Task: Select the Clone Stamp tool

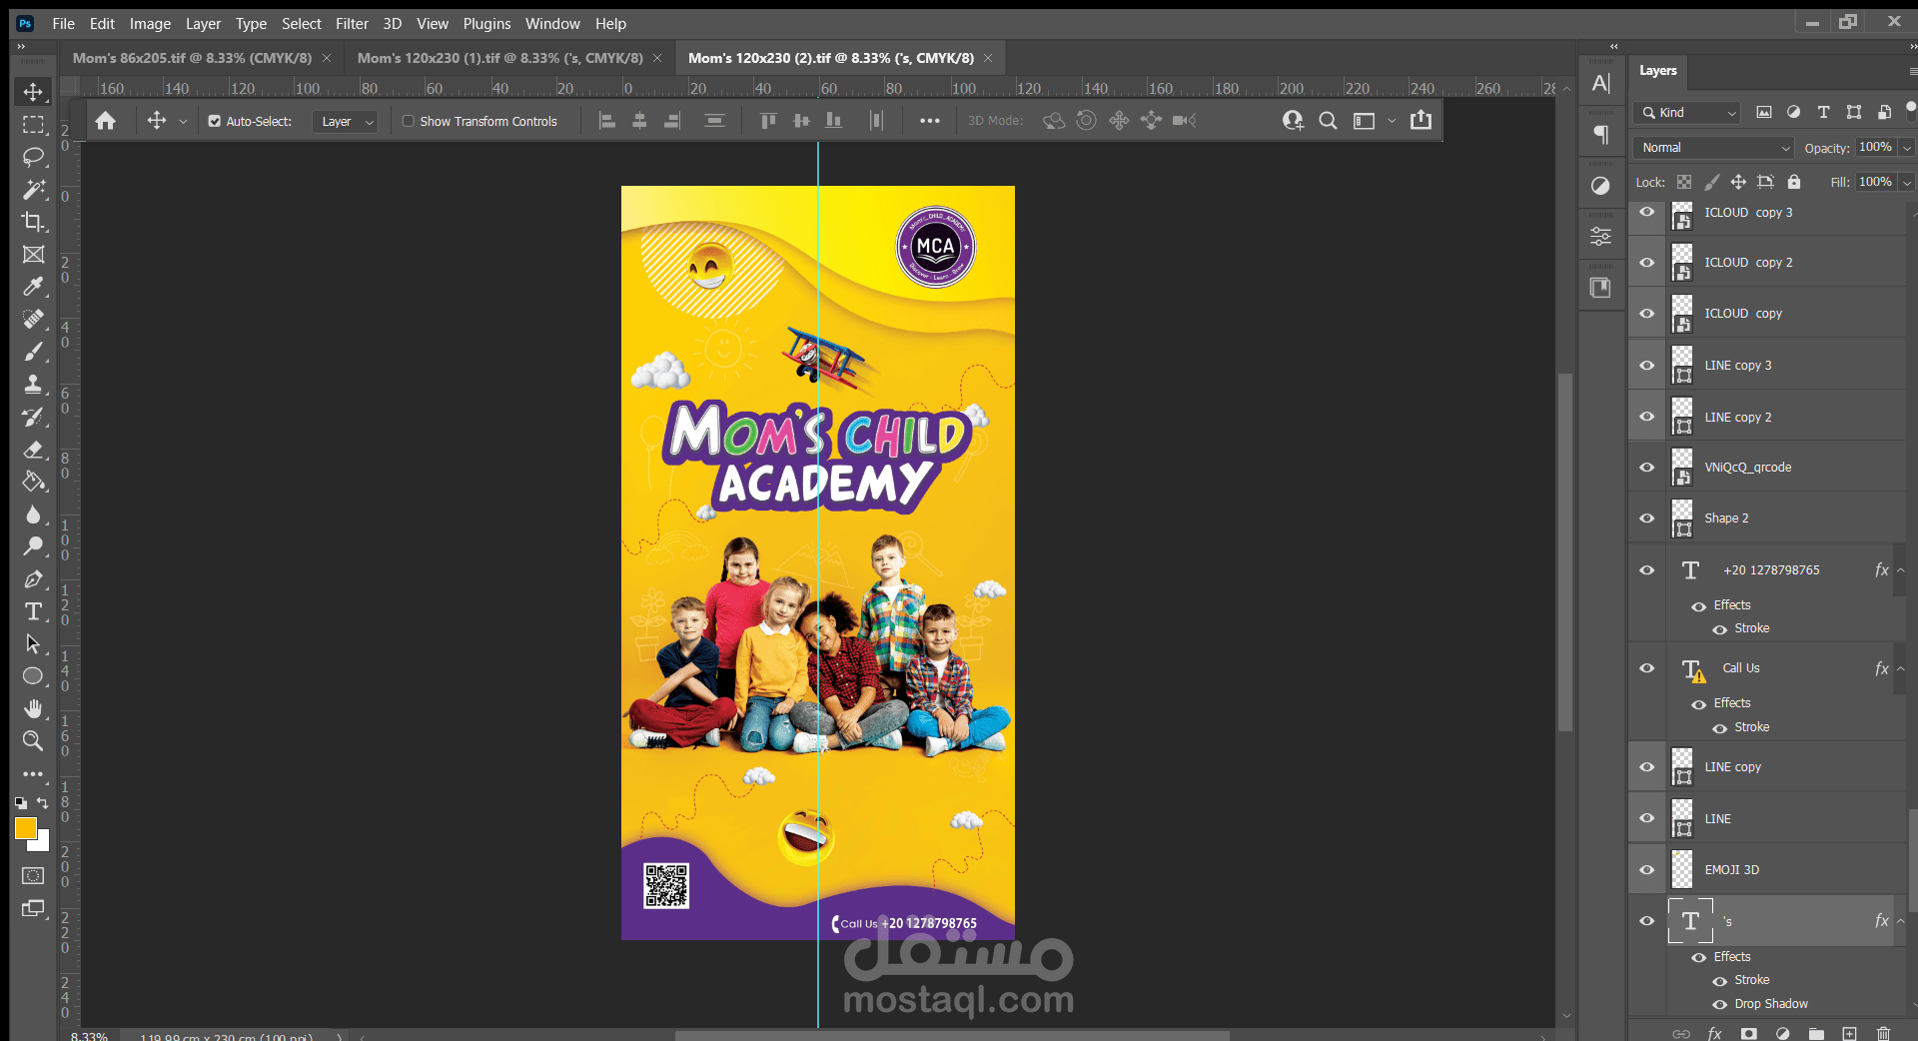Action: (33, 385)
